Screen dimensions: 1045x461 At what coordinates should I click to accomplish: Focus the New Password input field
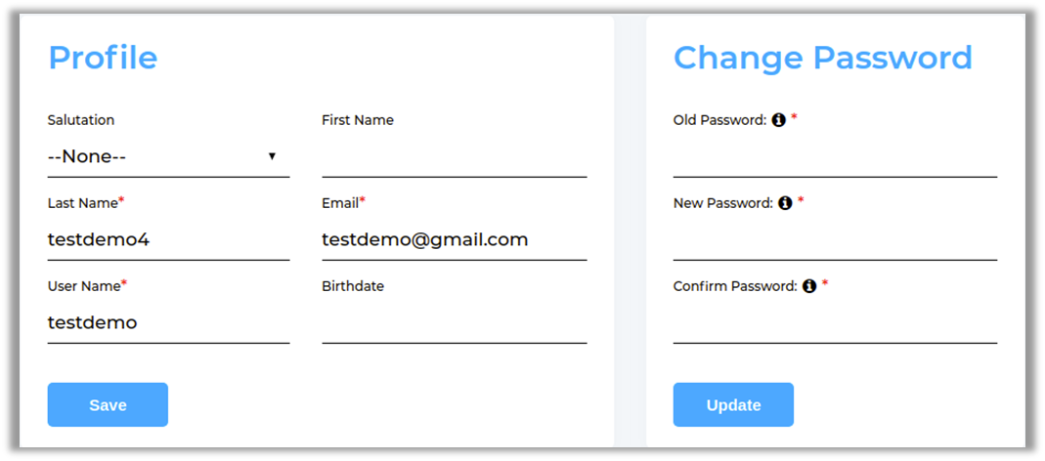835,240
